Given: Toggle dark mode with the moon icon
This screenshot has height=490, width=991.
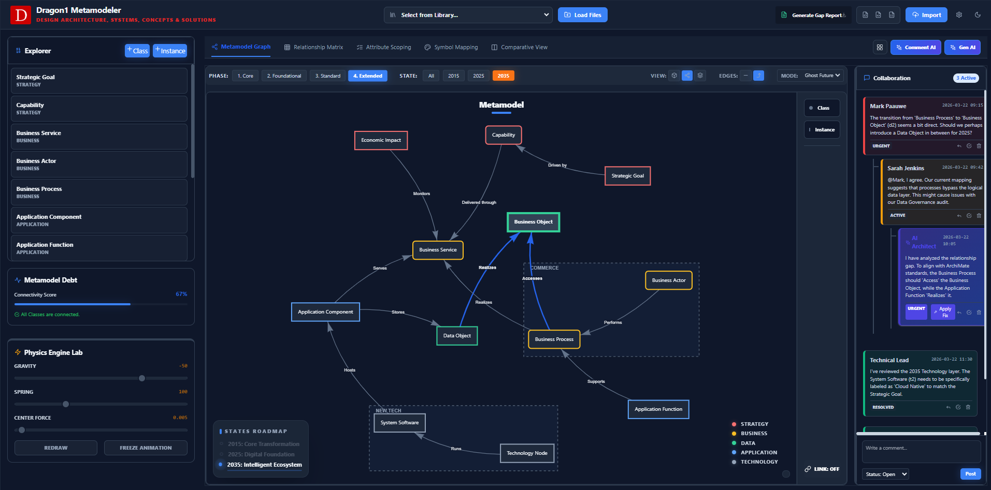Looking at the screenshot, I should pyautogui.click(x=978, y=15).
